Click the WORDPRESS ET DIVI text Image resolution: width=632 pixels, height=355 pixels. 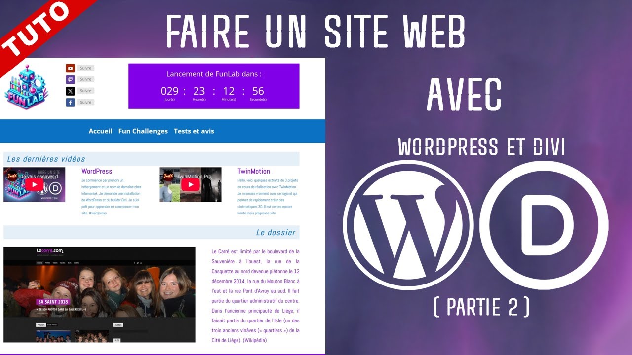tap(481, 147)
